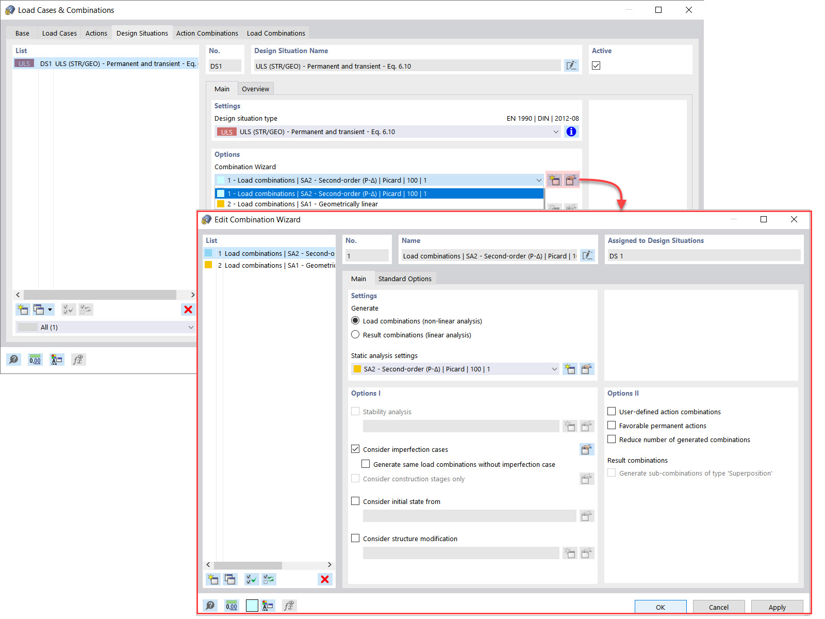Delete selected combination wizard with red X
This screenshot has width=825, height=619.
325,579
